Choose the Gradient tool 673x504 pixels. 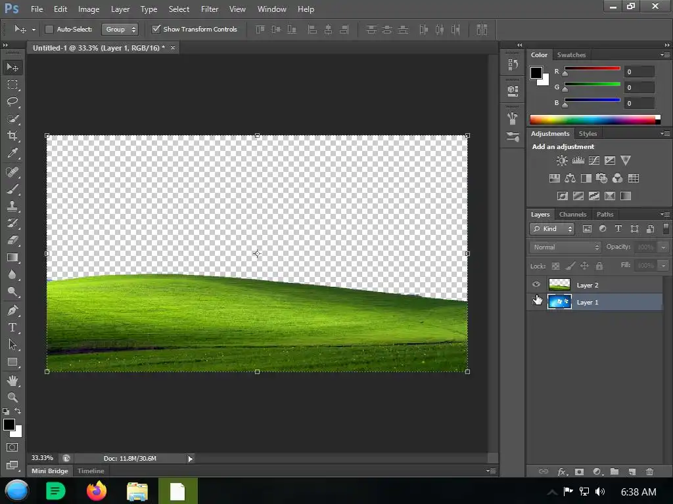[12, 257]
